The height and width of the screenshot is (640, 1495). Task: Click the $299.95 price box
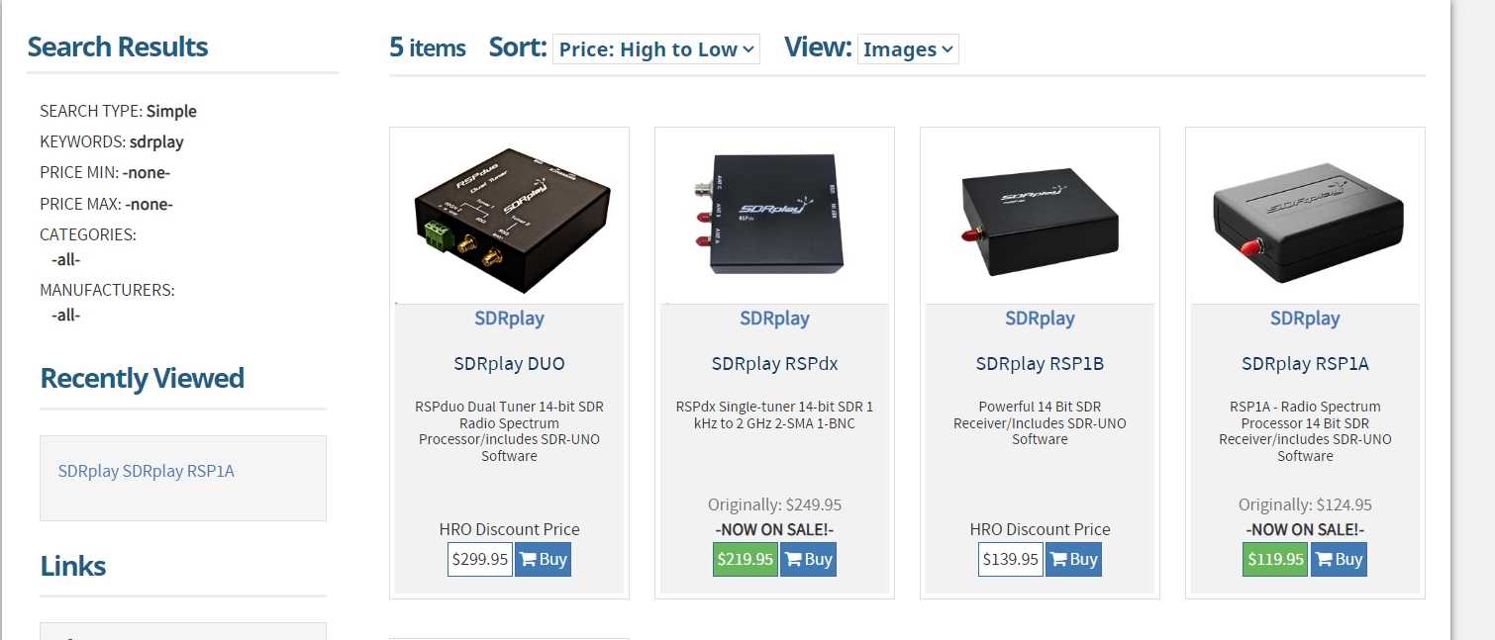pos(480,559)
